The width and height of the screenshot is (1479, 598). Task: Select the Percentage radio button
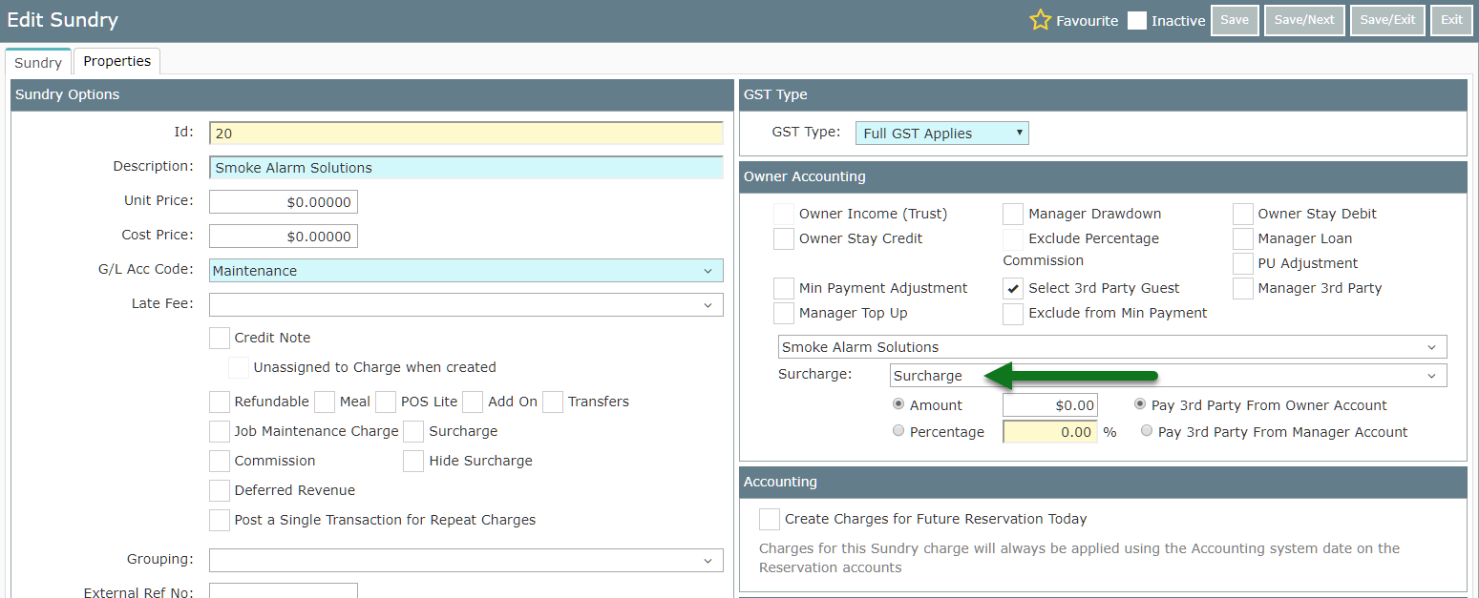[x=898, y=431]
